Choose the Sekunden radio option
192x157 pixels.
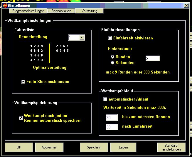click(x=113, y=63)
